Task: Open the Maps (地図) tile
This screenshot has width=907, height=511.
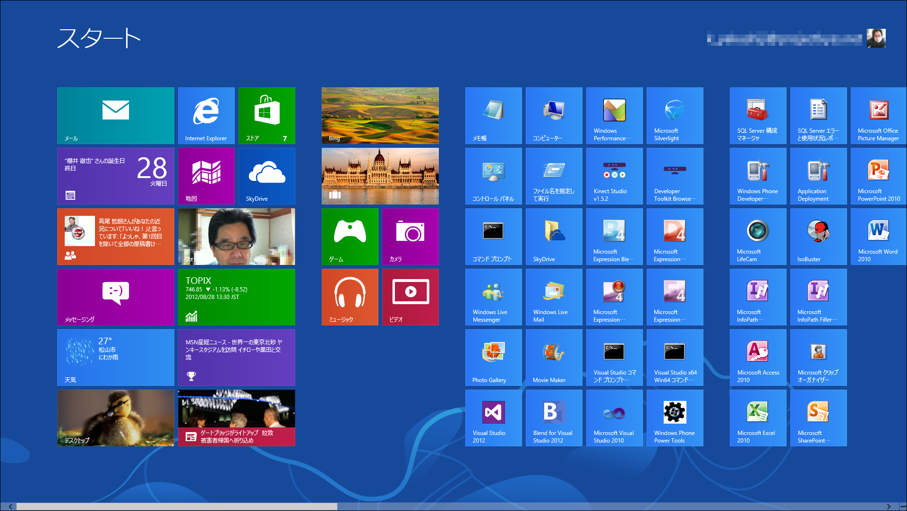Action: coord(206,176)
